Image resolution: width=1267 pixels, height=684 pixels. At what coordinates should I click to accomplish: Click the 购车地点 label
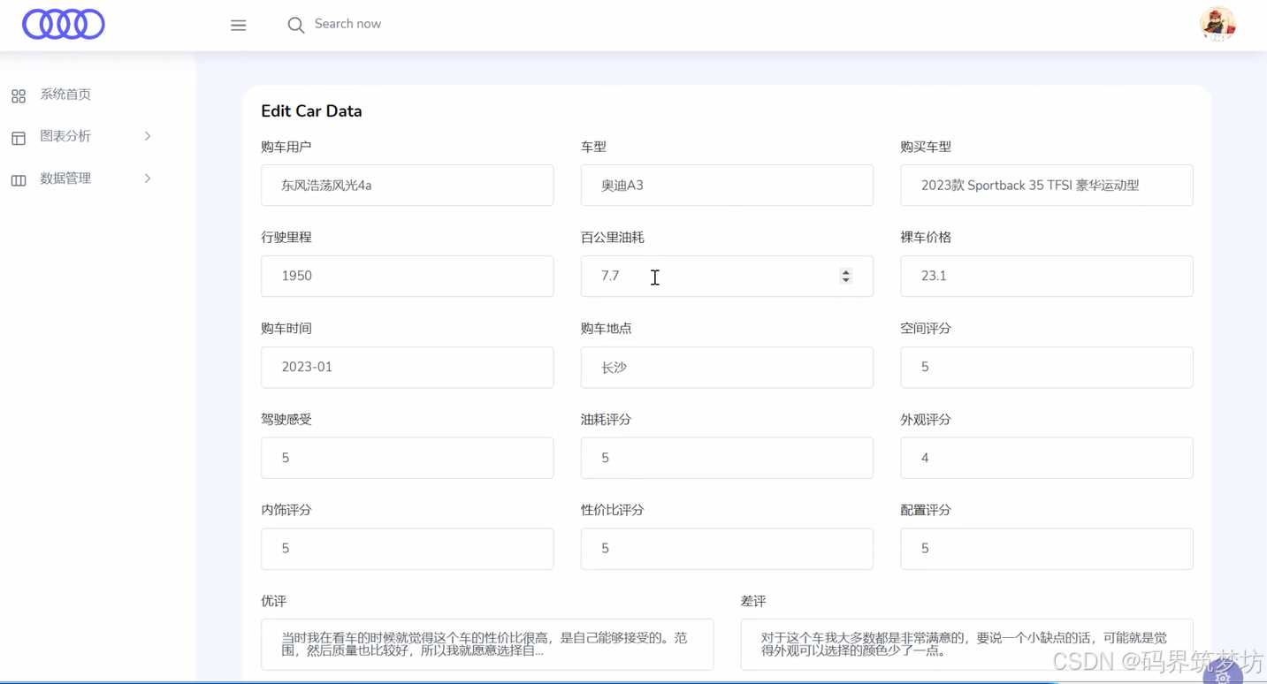[607, 329]
